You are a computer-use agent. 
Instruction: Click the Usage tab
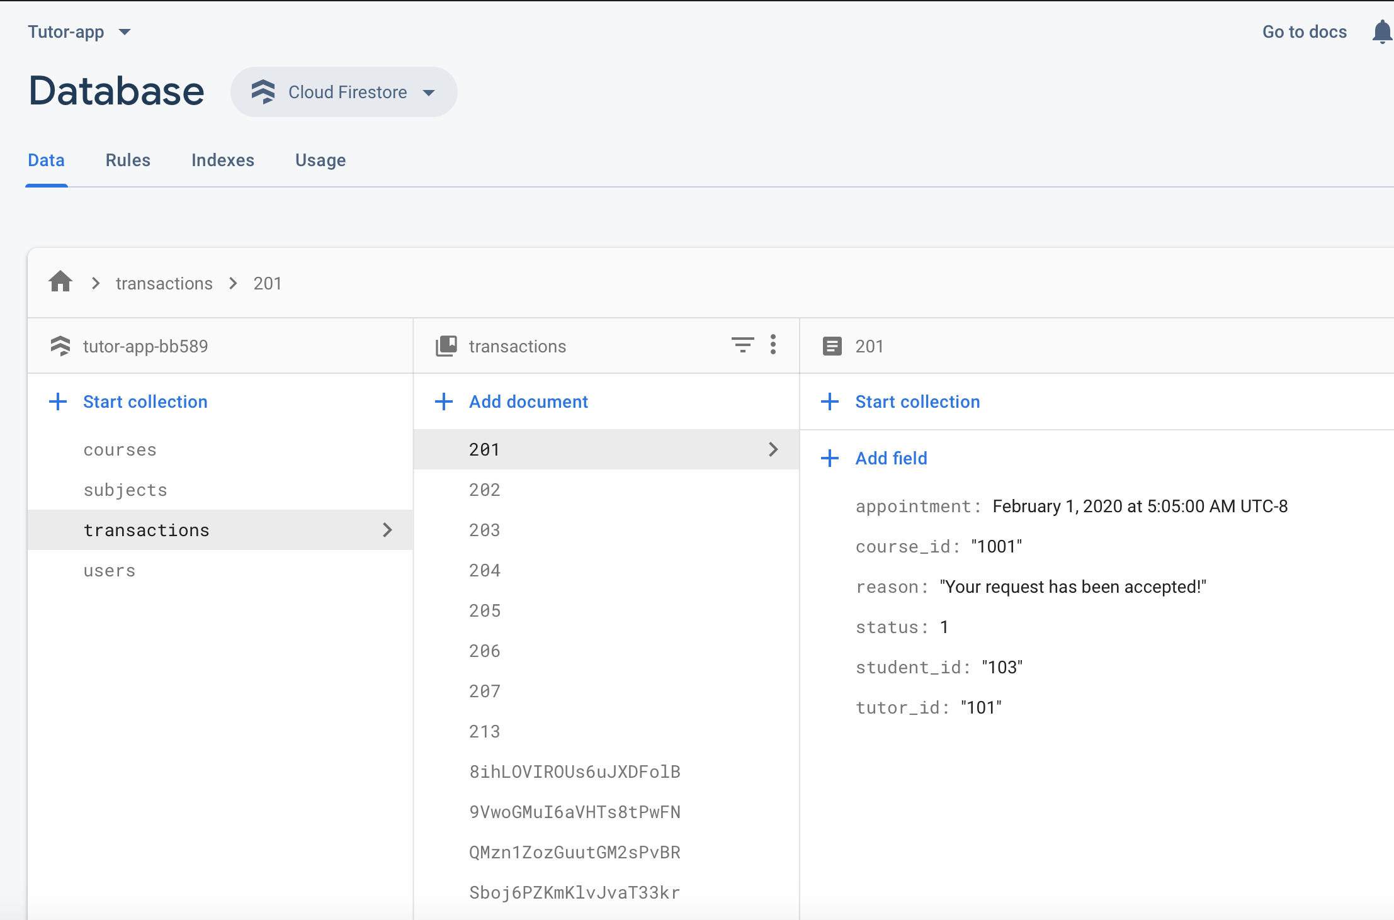(x=319, y=160)
